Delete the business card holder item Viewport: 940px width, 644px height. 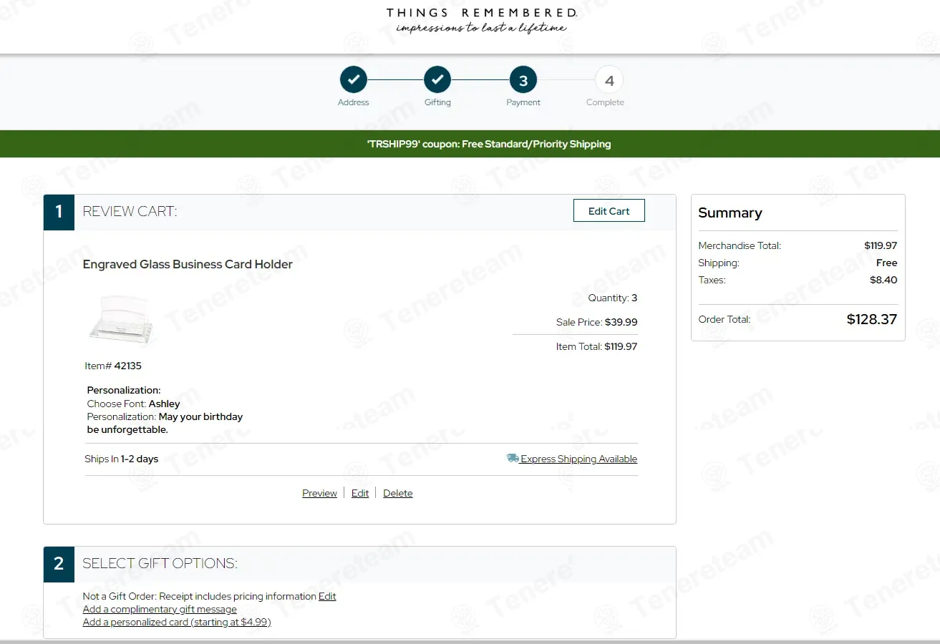(398, 493)
